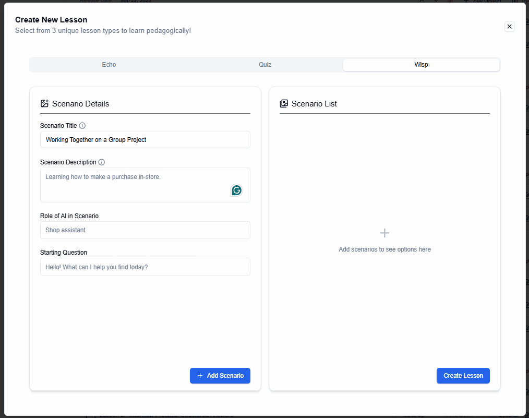Open the Scenario Description info icon
Viewport: 529px width, 418px height.
click(102, 162)
